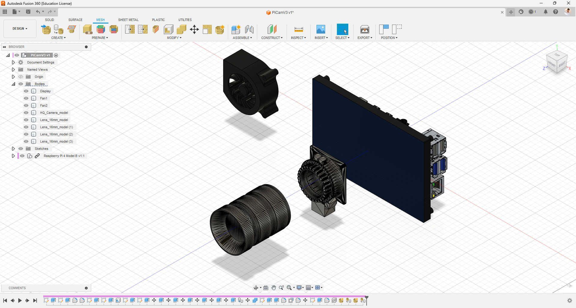Switch to the SOLID tab
576x308 pixels.
(x=49, y=20)
